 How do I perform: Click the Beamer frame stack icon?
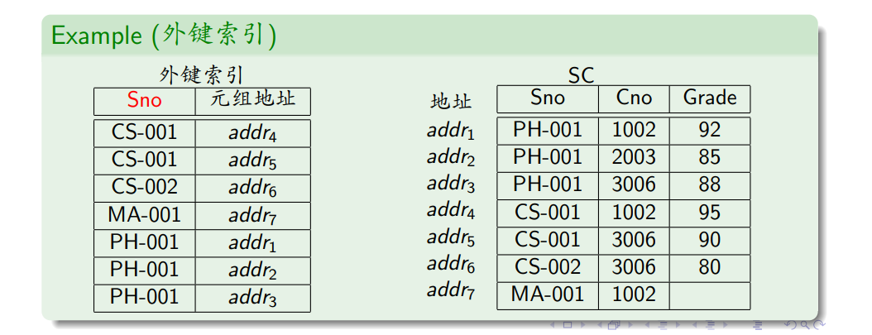coord(615,325)
